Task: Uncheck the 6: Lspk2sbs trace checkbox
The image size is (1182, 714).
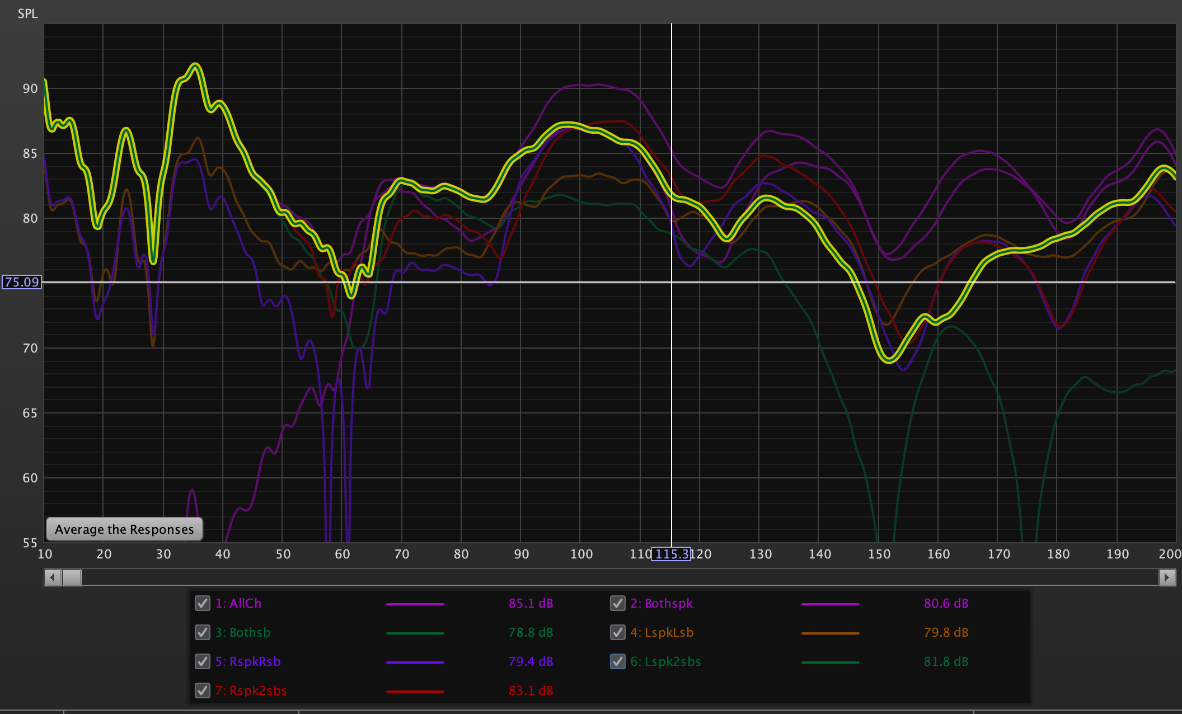Action: click(618, 661)
